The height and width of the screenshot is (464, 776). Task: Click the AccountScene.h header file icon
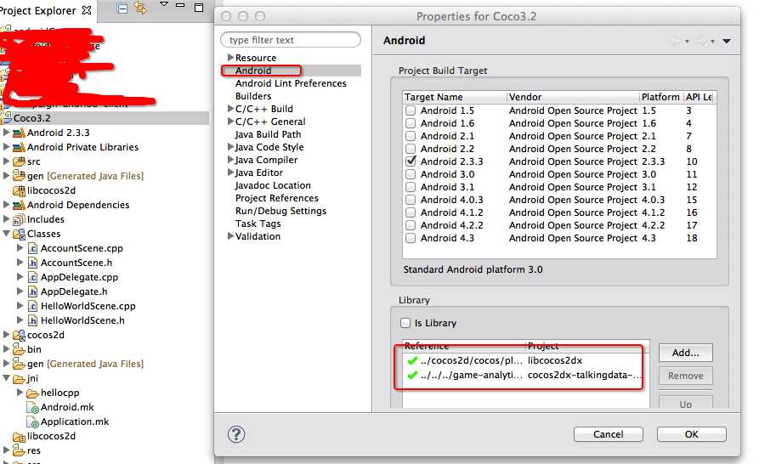click(x=32, y=263)
